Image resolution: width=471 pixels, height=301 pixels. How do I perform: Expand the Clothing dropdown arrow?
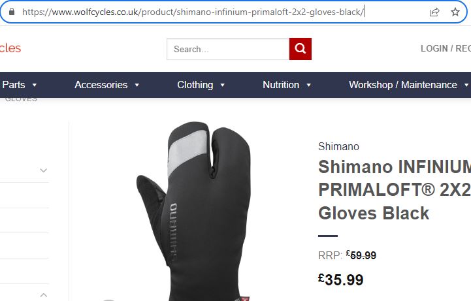223,86
